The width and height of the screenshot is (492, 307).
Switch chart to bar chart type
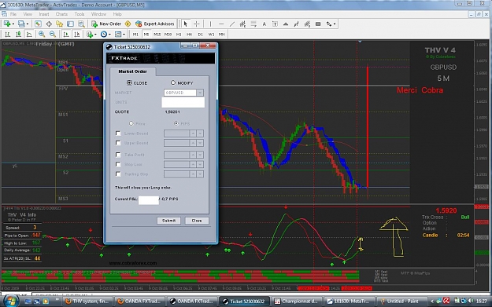(8, 34)
